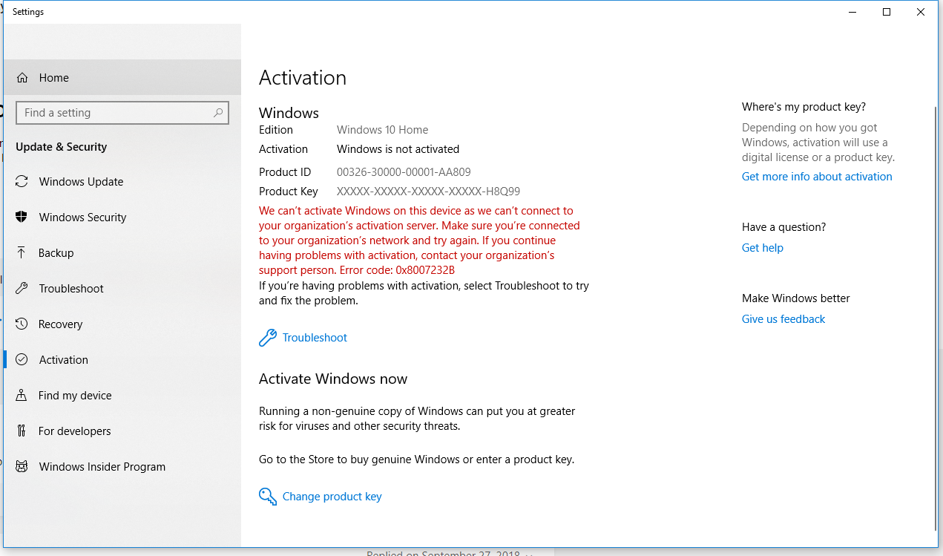This screenshot has width=943, height=556.
Task: Click the Where's my product key? heading
Action: coord(804,107)
